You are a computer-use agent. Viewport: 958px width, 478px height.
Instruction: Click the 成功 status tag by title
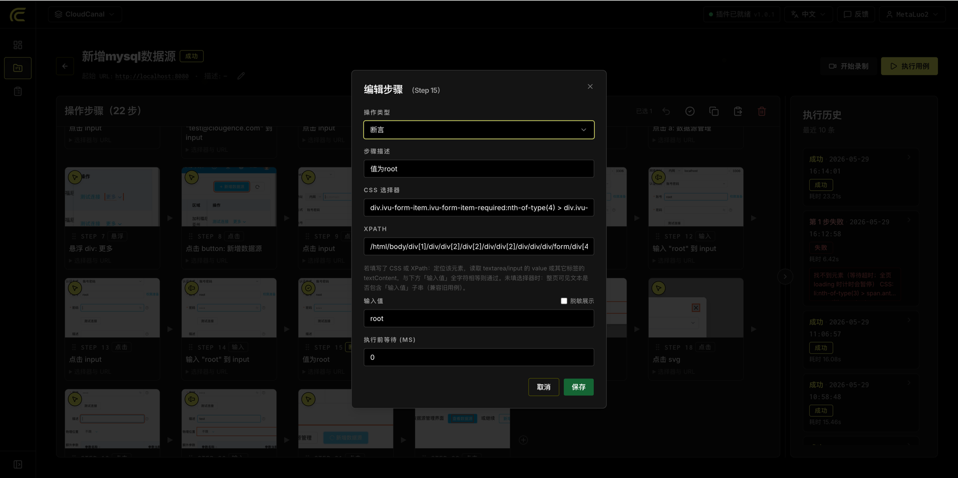tap(192, 56)
